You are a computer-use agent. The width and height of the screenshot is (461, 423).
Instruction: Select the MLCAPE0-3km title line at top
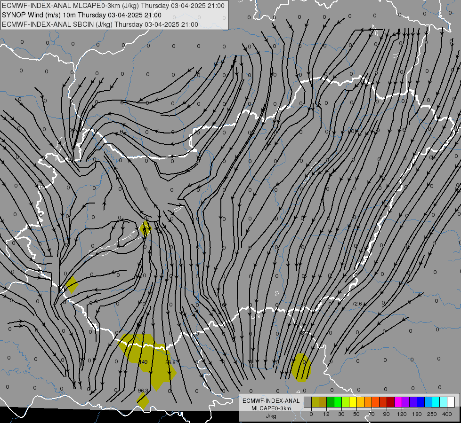click(113, 6)
